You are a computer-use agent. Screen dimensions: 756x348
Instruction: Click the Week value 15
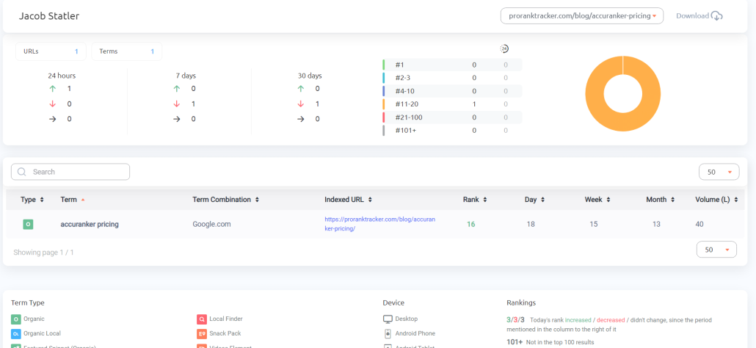coord(594,224)
